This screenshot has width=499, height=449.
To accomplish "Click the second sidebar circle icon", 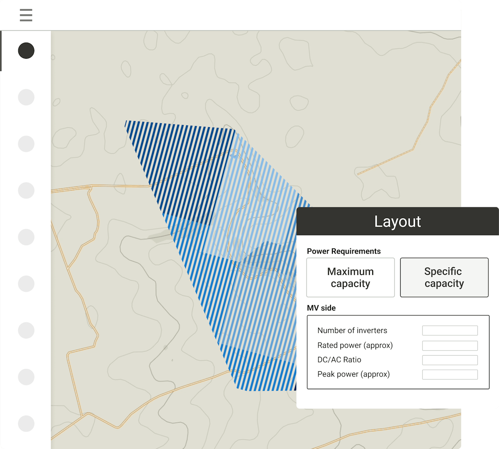I will pos(26,97).
